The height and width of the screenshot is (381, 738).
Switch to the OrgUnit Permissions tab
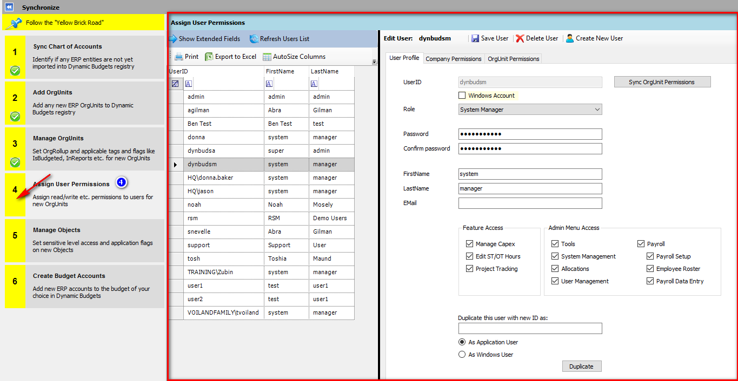pyautogui.click(x=513, y=59)
